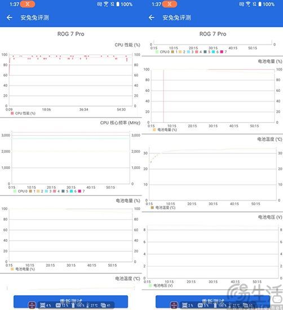Tap the 1:37 clock on the left screen
The image size is (283, 310).
click(15, 4)
